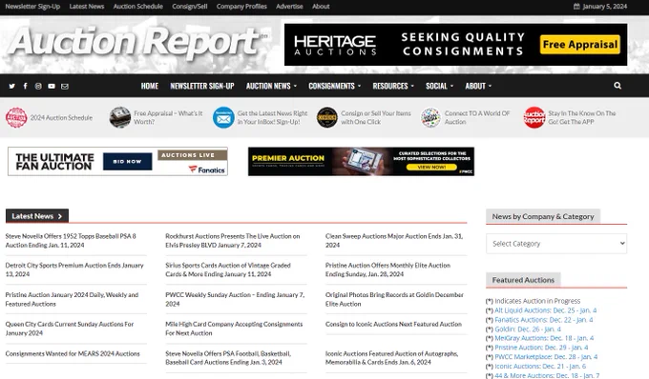Click the Free Appraisal button in Heritage banner
The height and width of the screenshot is (379, 649).
click(x=580, y=45)
